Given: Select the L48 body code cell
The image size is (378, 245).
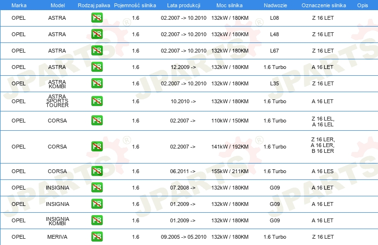Looking at the screenshot, I should pos(275,34).
